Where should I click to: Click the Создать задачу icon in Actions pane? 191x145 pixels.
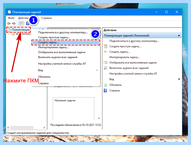coord(105,52)
